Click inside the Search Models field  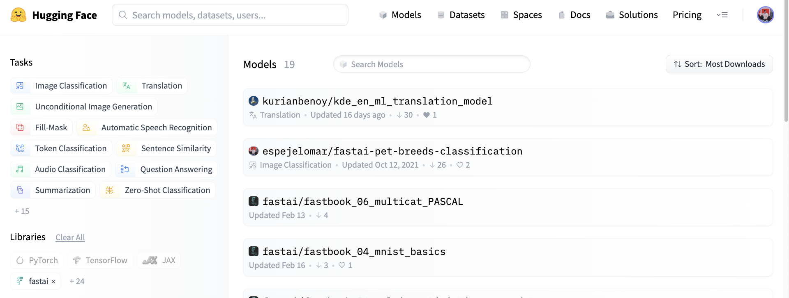pyautogui.click(x=431, y=64)
